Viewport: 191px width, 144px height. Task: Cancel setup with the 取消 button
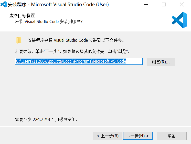click(x=172, y=136)
